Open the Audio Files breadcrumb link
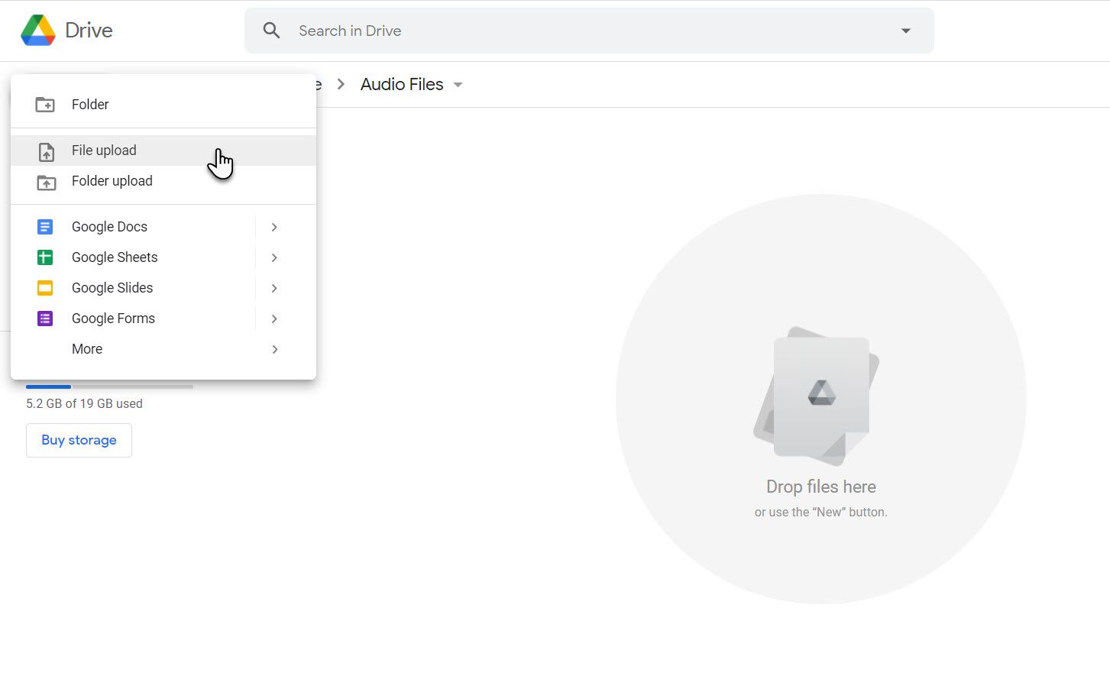 (402, 84)
